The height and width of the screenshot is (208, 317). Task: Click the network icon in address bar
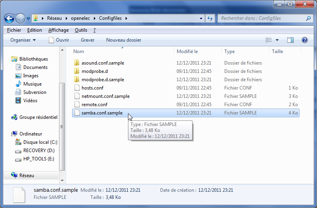(x=36, y=18)
